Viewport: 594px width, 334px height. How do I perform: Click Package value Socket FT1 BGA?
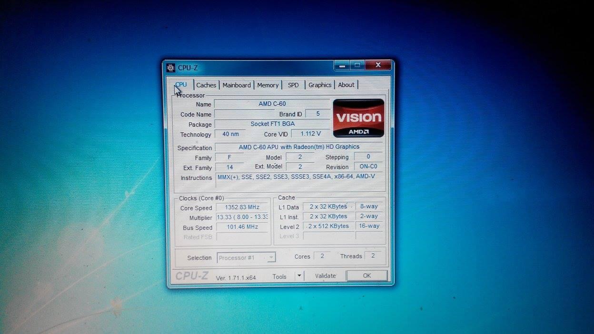point(272,124)
